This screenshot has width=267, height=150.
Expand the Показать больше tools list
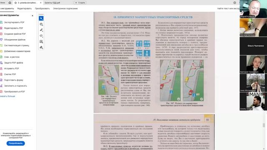(x=8, y=96)
